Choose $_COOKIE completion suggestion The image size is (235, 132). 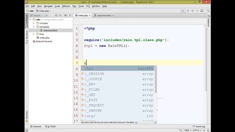click(x=117, y=79)
